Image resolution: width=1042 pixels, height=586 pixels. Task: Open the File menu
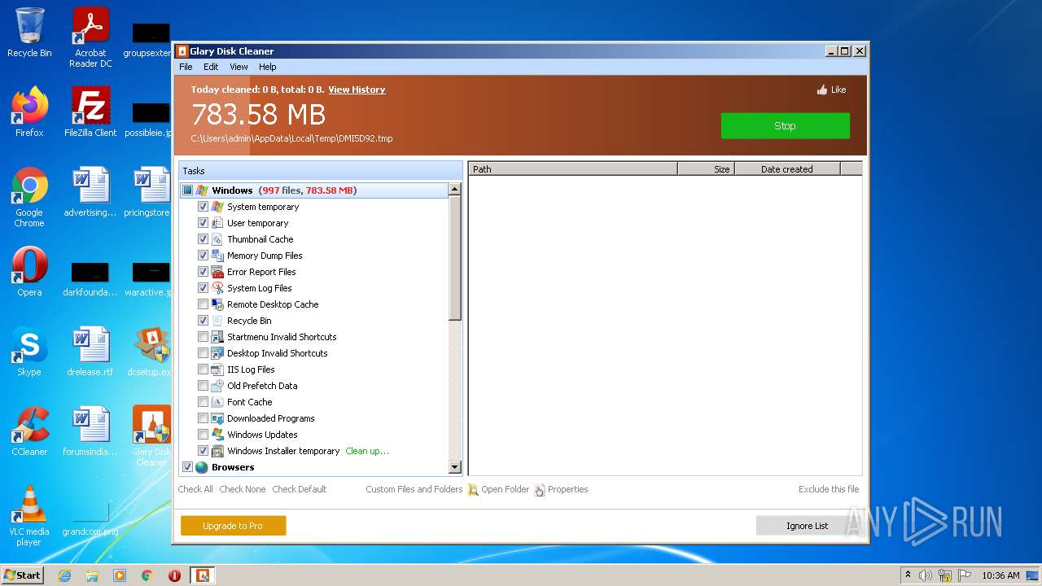(186, 67)
